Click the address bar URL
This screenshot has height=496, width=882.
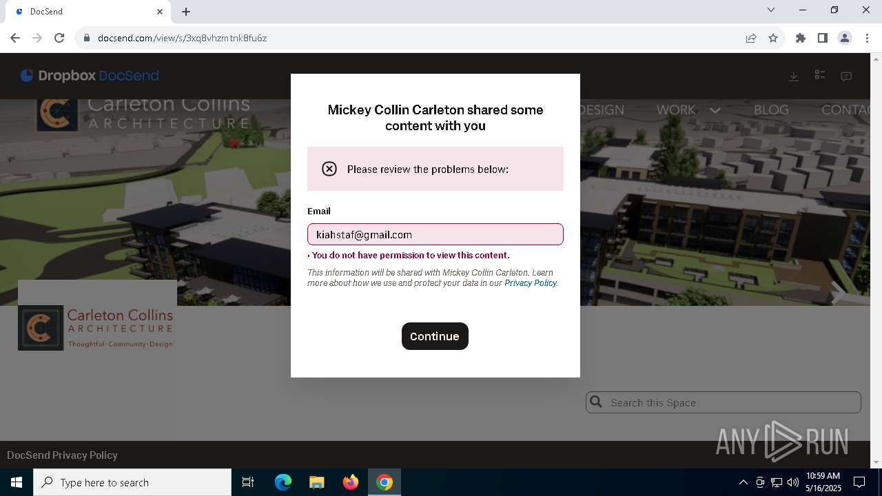tap(182, 38)
